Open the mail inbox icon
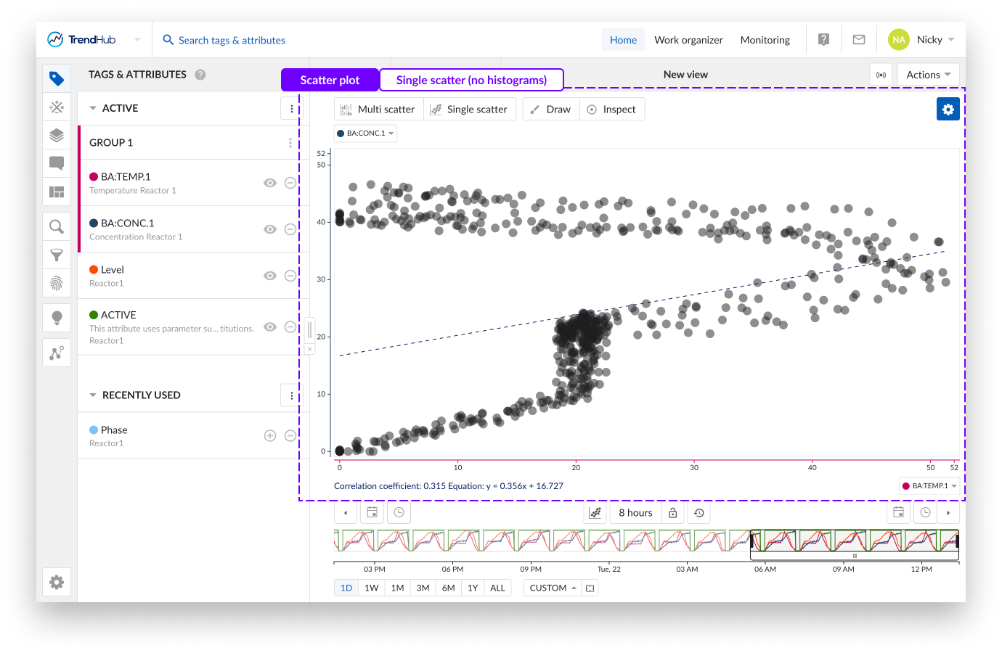The height and width of the screenshot is (653, 1002). click(x=858, y=40)
